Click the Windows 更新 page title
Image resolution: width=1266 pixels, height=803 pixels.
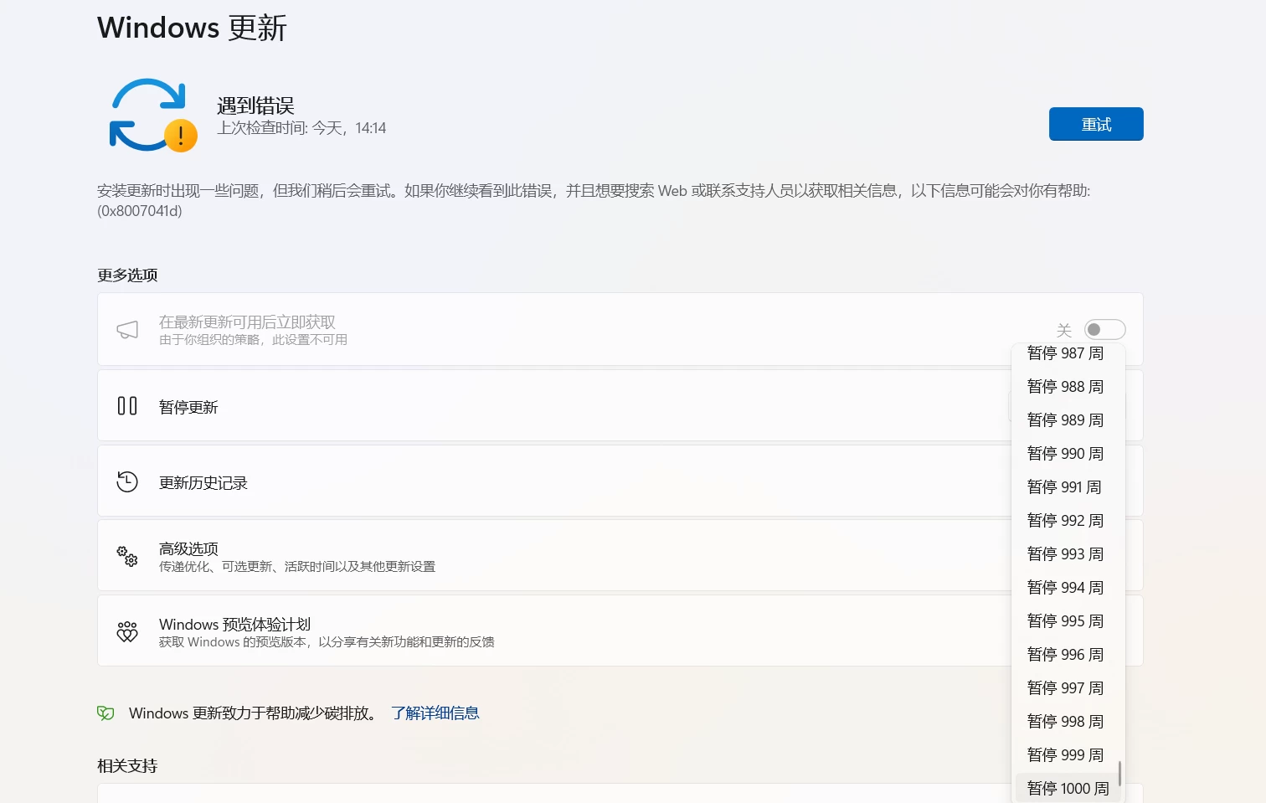pyautogui.click(x=192, y=28)
